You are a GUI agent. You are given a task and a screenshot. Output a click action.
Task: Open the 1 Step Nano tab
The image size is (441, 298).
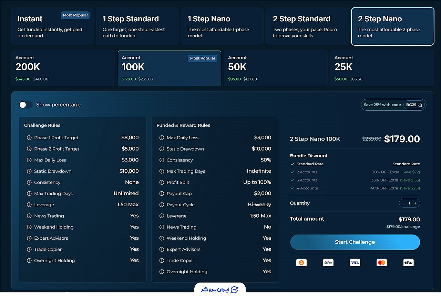tap(223, 26)
